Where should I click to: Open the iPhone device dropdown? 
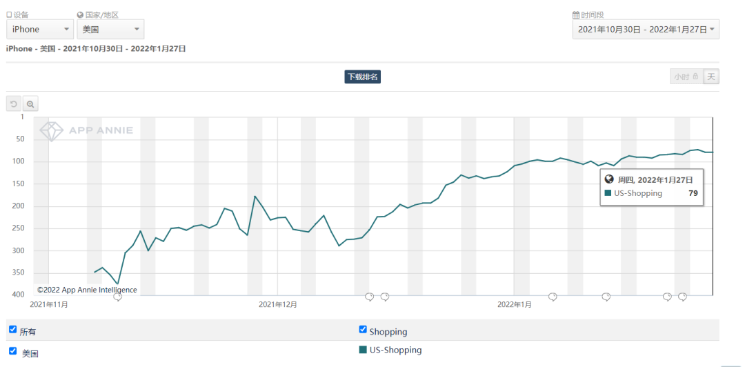coord(40,29)
